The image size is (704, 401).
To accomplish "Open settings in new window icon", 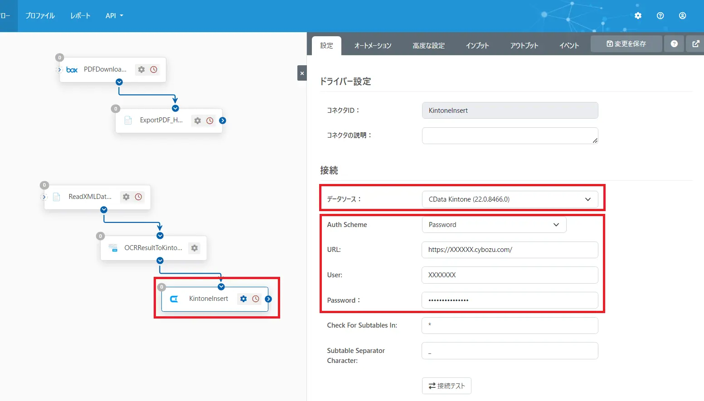I will (x=695, y=44).
